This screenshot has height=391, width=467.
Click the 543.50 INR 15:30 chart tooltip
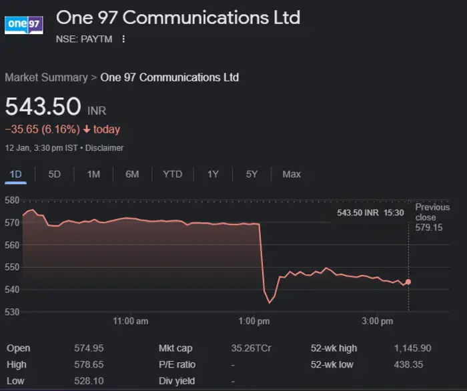click(370, 212)
